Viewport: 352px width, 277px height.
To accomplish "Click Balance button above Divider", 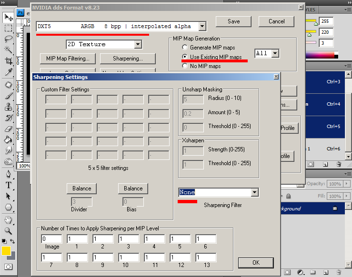I will click(82, 188).
